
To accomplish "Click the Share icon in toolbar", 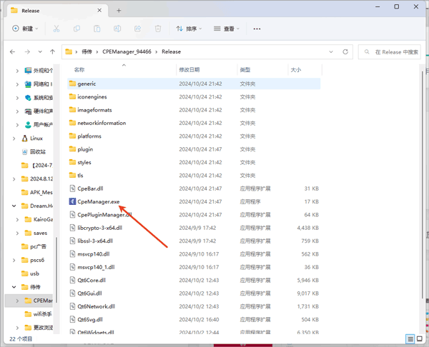I will point(137,29).
